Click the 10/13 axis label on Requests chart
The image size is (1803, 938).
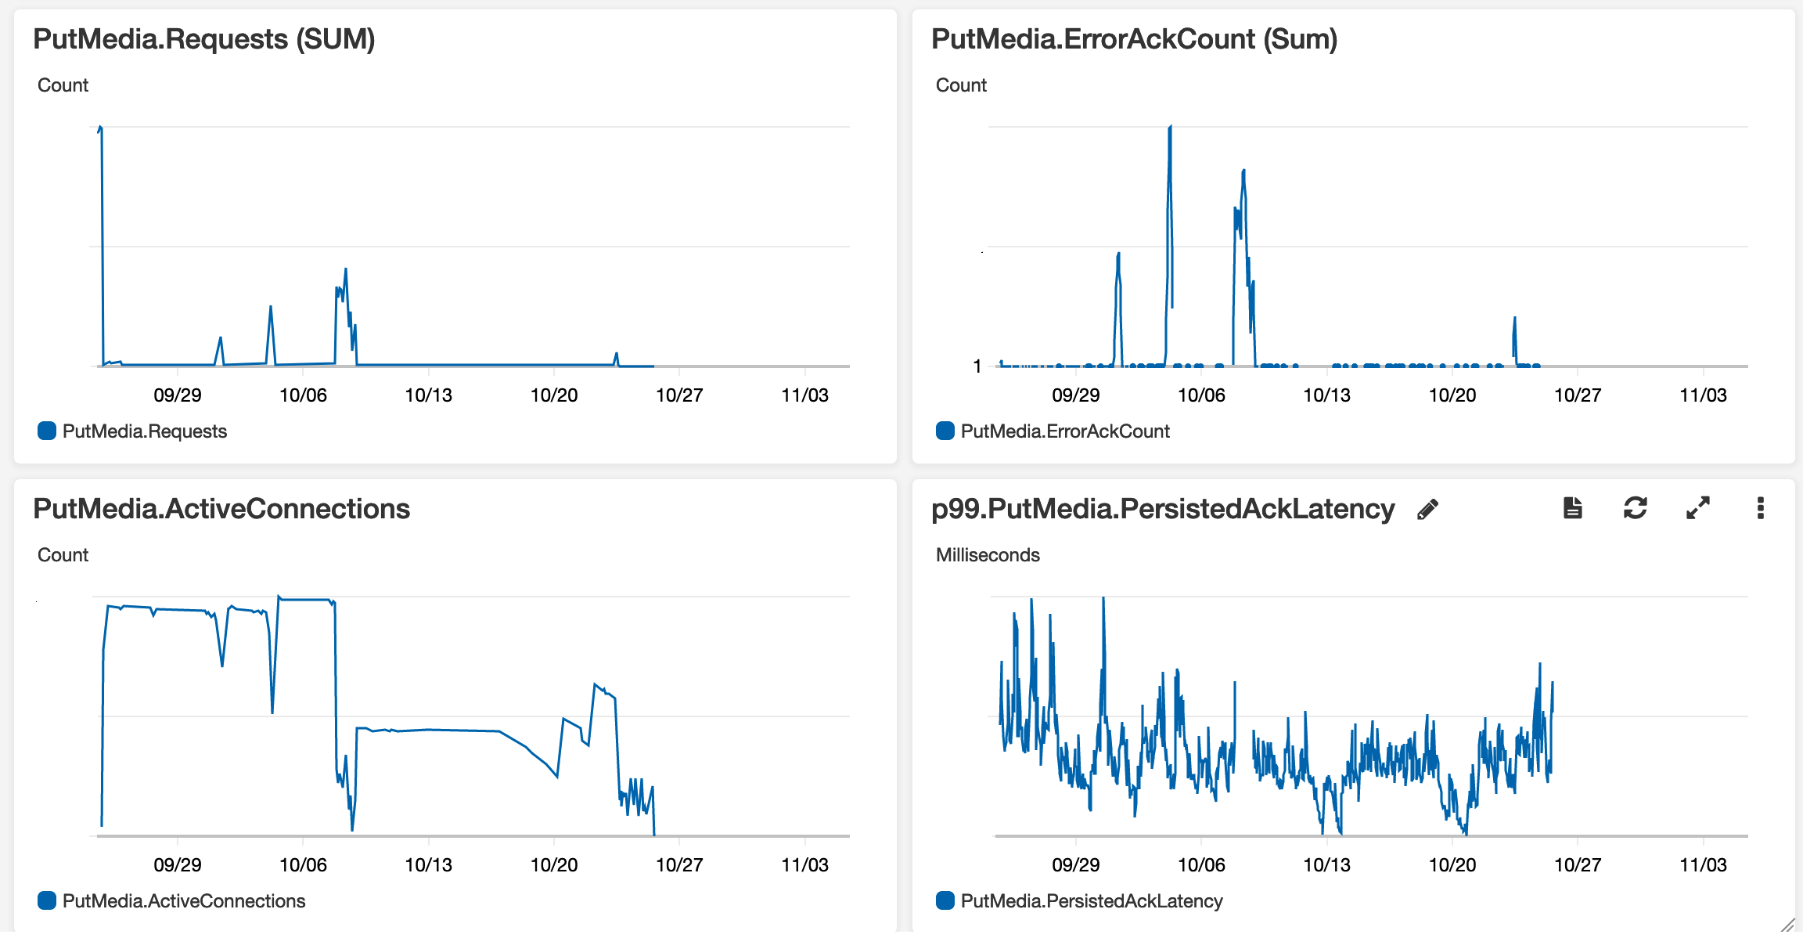(x=428, y=395)
